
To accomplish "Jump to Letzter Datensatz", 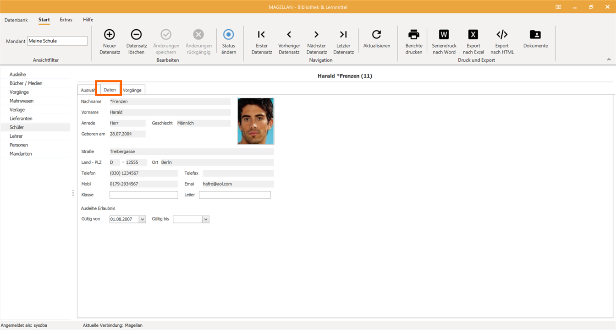I will point(343,41).
